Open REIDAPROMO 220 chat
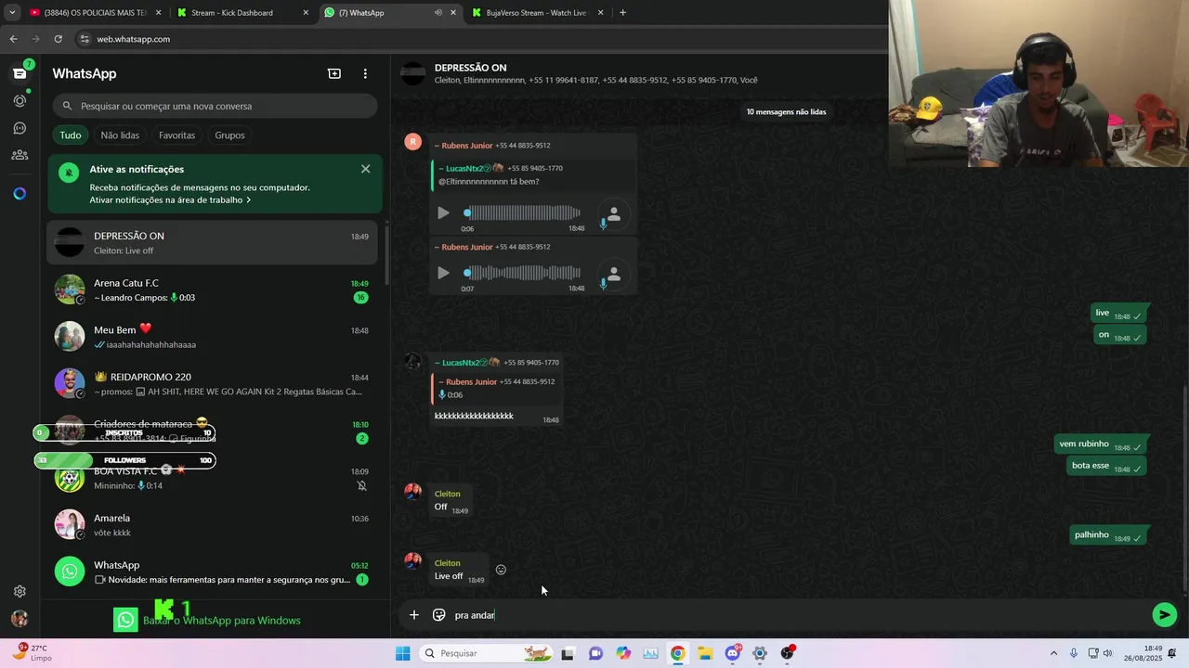The height and width of the screenshot is (668, 1189). point(213,384)
